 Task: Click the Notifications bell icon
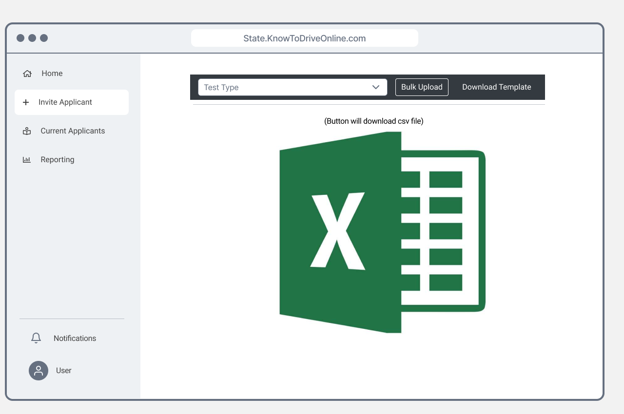pos(36,338)
